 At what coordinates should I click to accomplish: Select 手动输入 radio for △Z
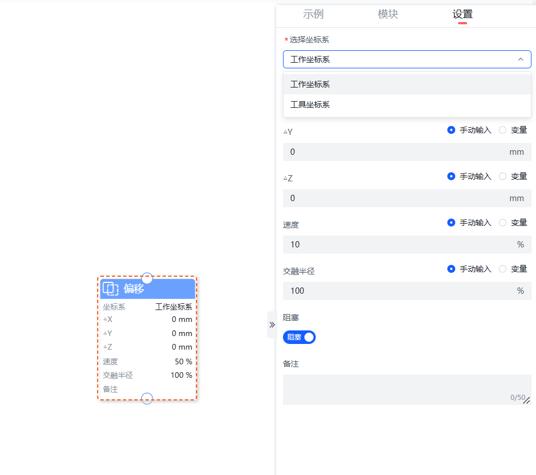451,176
